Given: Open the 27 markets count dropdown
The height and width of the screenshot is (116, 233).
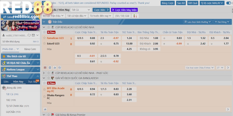Looking at the screenshot, I should tap(220, 68).
